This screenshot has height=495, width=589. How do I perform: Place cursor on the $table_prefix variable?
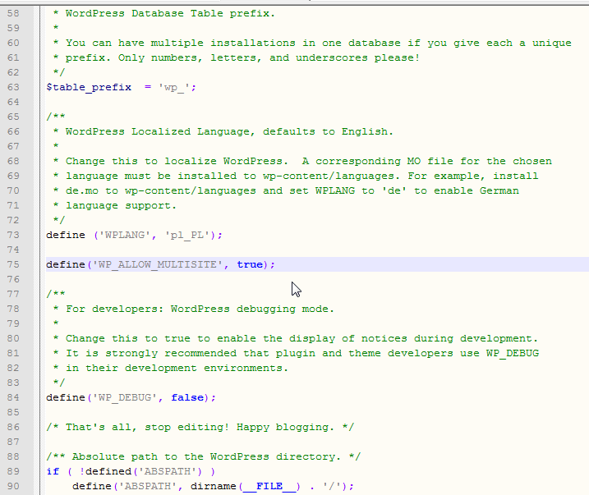pyautogui.click(x=89, y=88)
